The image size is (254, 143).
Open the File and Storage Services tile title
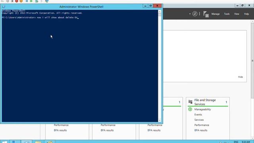[x=205, y=102]
